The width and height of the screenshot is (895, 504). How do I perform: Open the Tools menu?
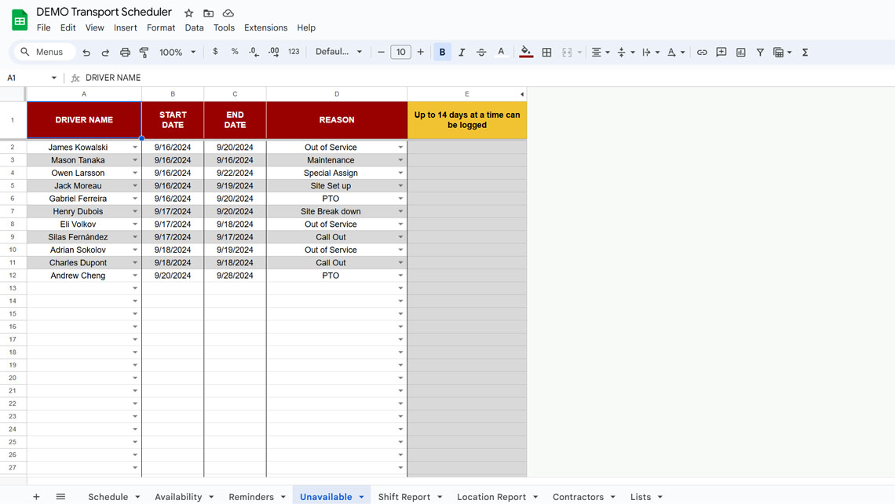[224, 27]
